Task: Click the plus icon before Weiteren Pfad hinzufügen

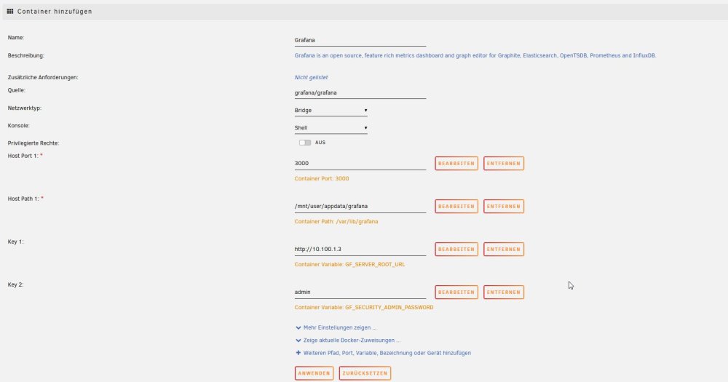Action: [298, 353]
